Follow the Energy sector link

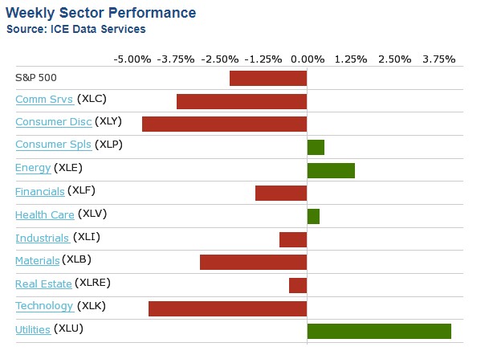coord(33,168)
